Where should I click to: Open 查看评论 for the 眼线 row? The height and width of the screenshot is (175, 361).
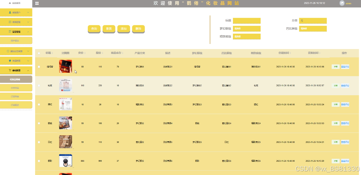click(345, 123)
